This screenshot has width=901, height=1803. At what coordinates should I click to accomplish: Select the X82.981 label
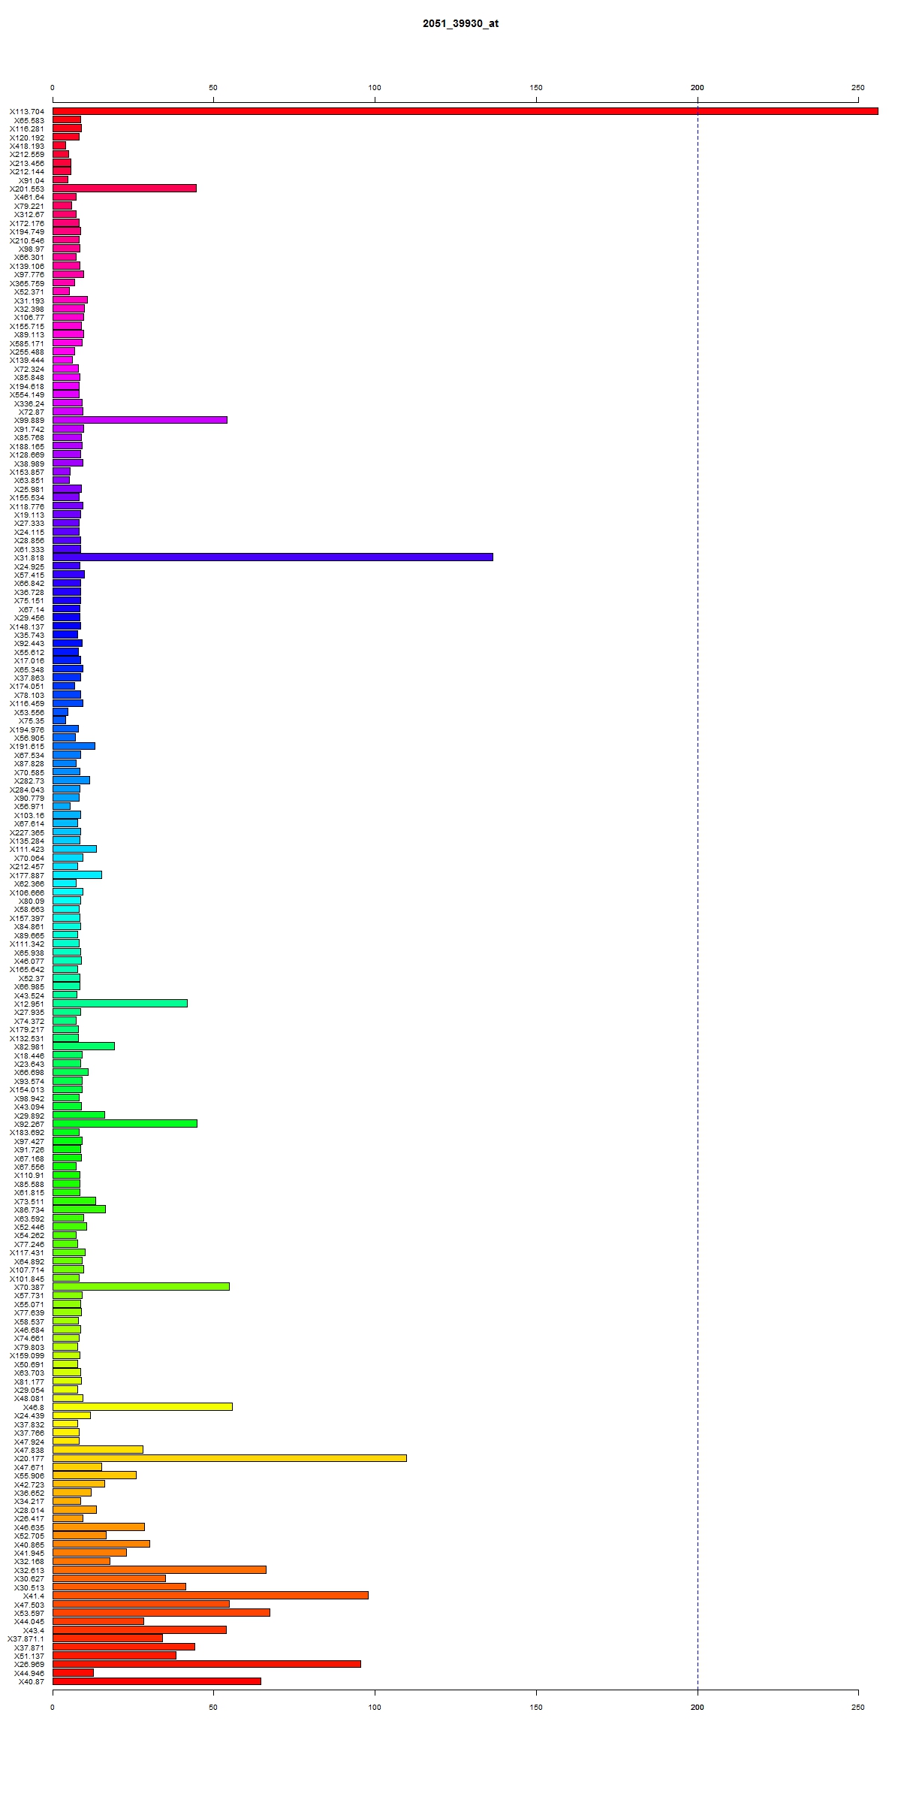(29, 1046)
